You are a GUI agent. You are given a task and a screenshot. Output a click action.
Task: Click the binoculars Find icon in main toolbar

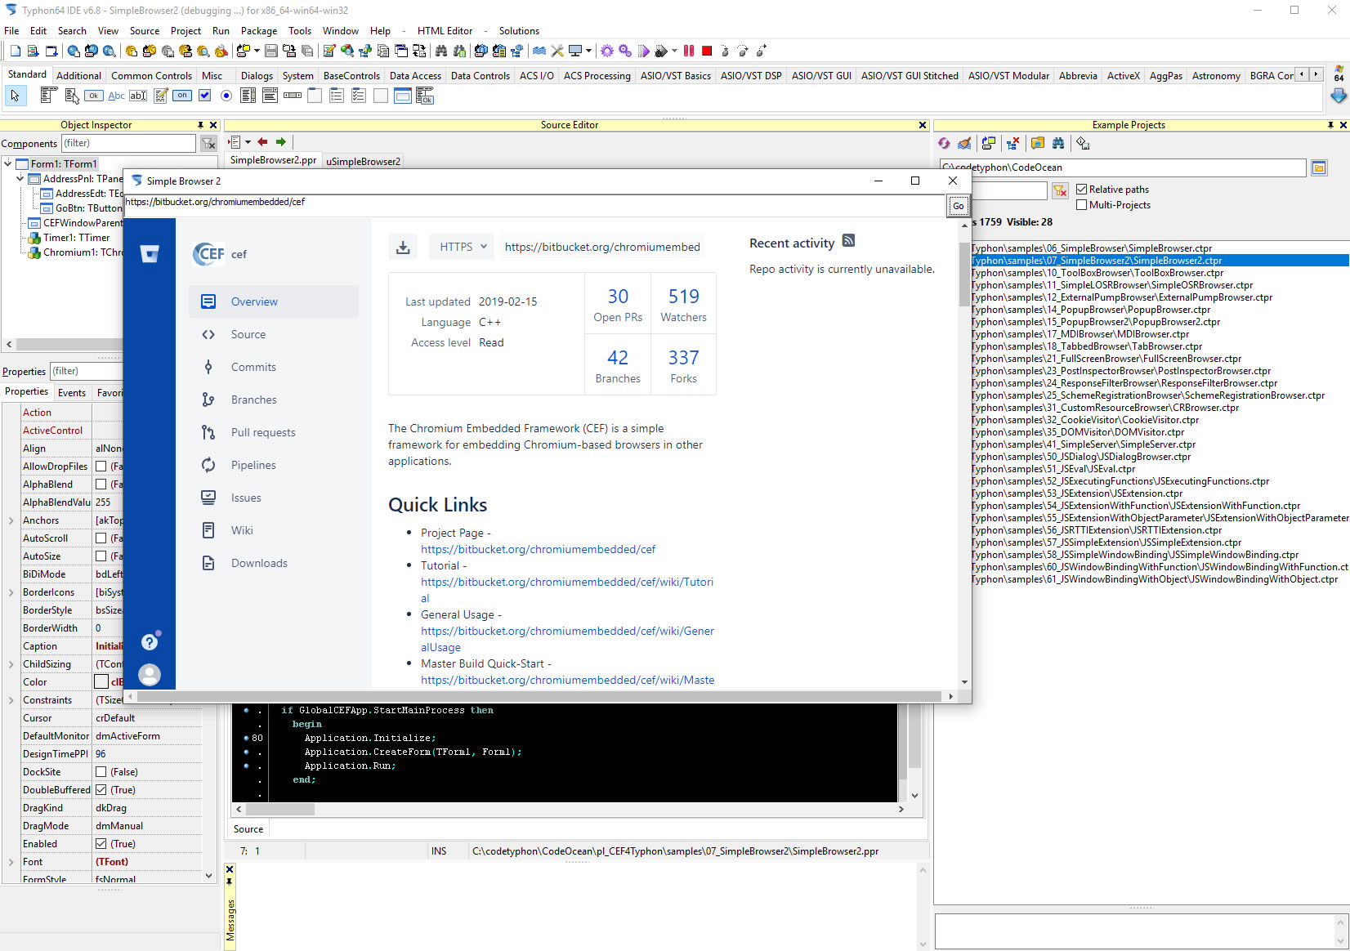441,51
